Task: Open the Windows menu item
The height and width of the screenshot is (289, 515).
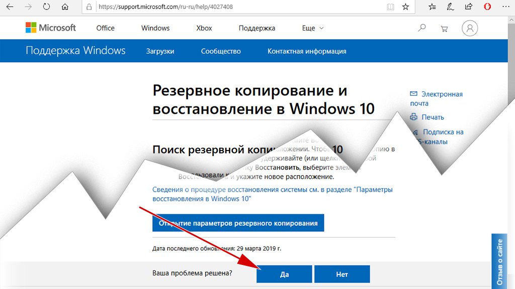Action: pyautogui.click(x=155, y=28)
